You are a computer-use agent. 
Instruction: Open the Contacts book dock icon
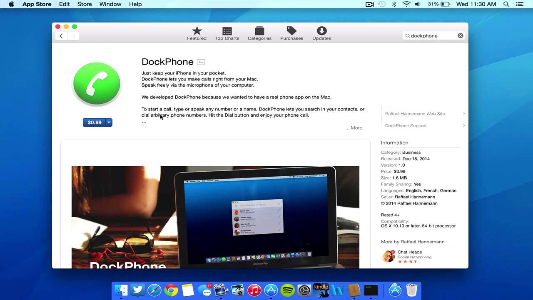[354, 290]
